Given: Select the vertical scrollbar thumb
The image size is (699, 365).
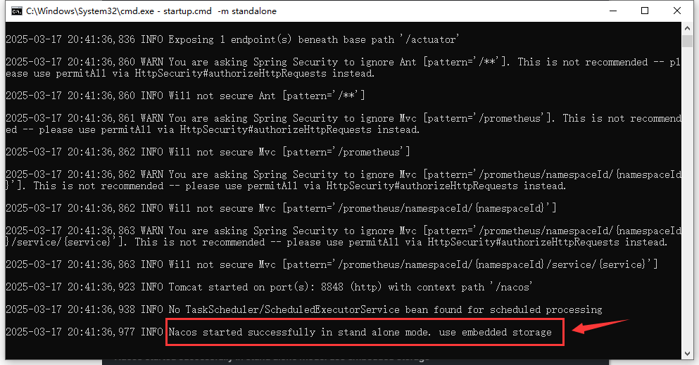Looking at the screenshot, I should point(687,41).
